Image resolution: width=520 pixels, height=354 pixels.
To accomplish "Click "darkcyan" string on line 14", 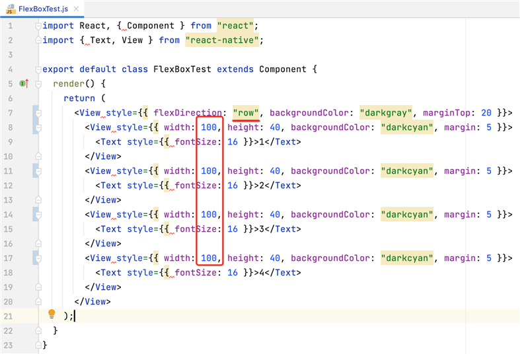I will (407, 215).
